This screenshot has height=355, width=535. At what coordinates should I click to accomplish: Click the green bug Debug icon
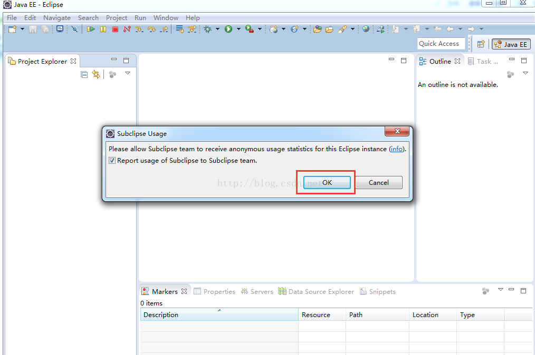point(207,29)
